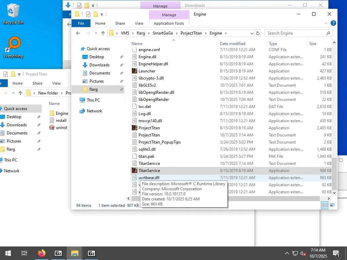Image resolution: width=347 pixels, height=260 pixels.
Task: Open Explorer help via question mark icon
Action: tap(333, 23)
